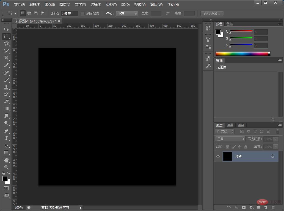The width and height of the screenshot is (284, 211).
Task: Open the opacity 不透明度 slider arrow
Action: (x=276, y=139)
